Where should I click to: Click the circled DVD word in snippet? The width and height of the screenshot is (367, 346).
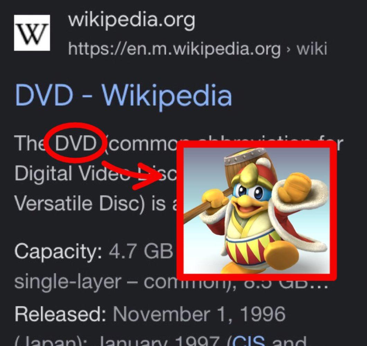tap(76, 143)
